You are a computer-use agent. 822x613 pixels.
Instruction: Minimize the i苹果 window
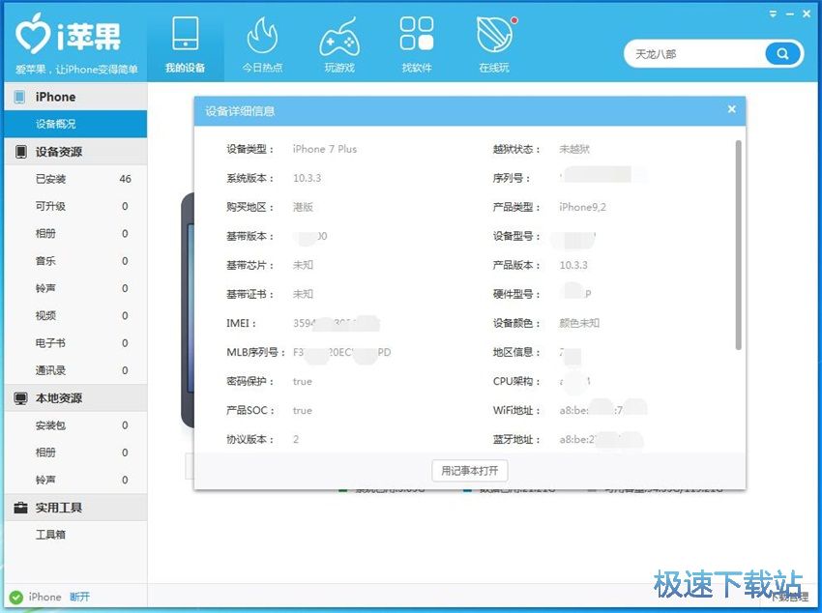pos(789,15)
